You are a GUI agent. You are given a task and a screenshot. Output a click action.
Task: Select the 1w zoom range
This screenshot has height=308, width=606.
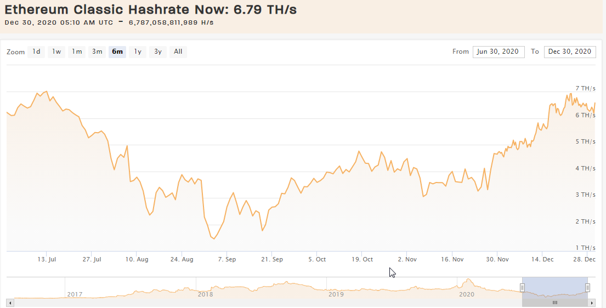tap(56, 52)
